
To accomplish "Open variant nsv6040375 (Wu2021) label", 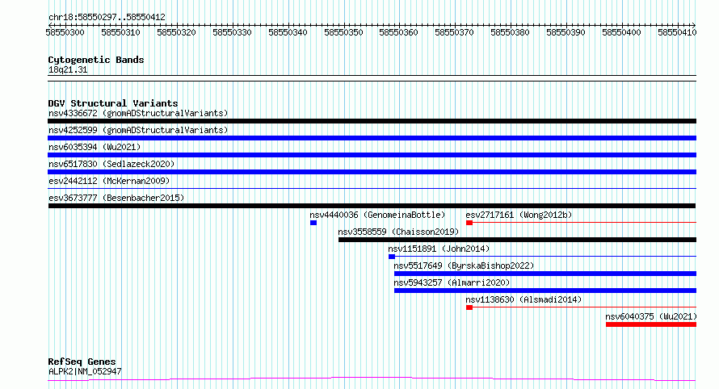I will (651, 316).
